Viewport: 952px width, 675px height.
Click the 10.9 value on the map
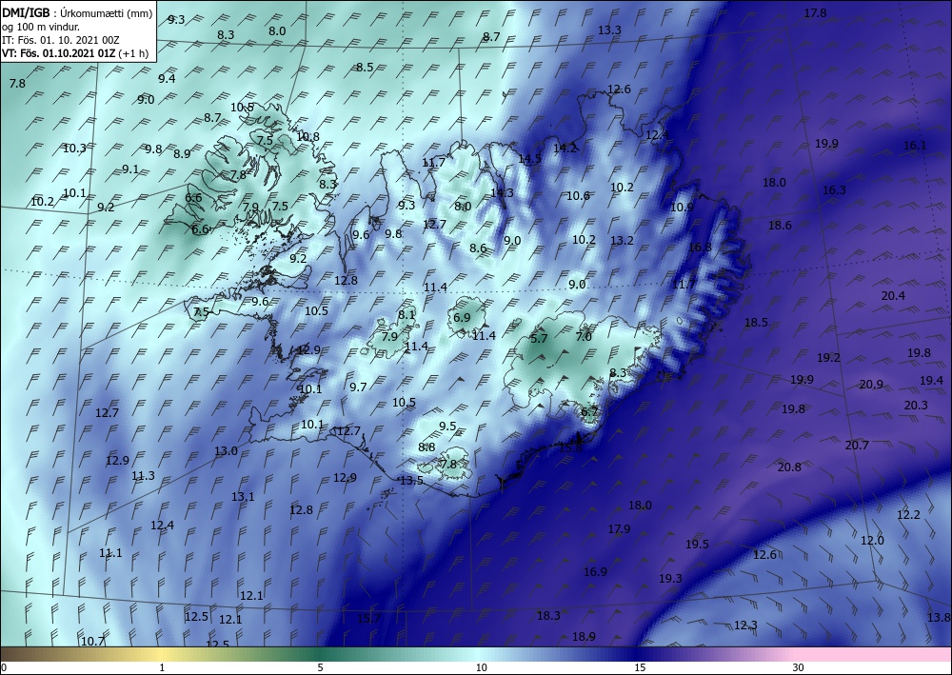tap(682, 207)
